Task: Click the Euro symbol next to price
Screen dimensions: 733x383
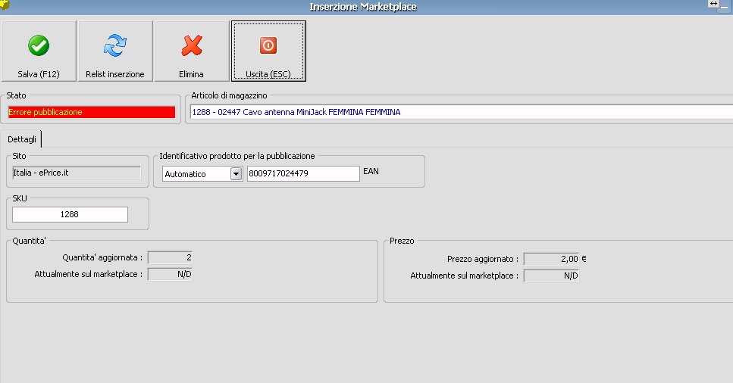Action: point(584,259)
